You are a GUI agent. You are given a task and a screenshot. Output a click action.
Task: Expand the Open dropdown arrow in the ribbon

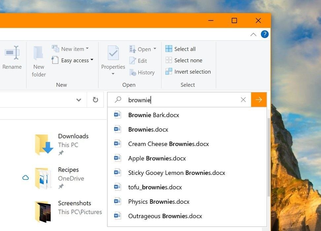click(155, 49)
